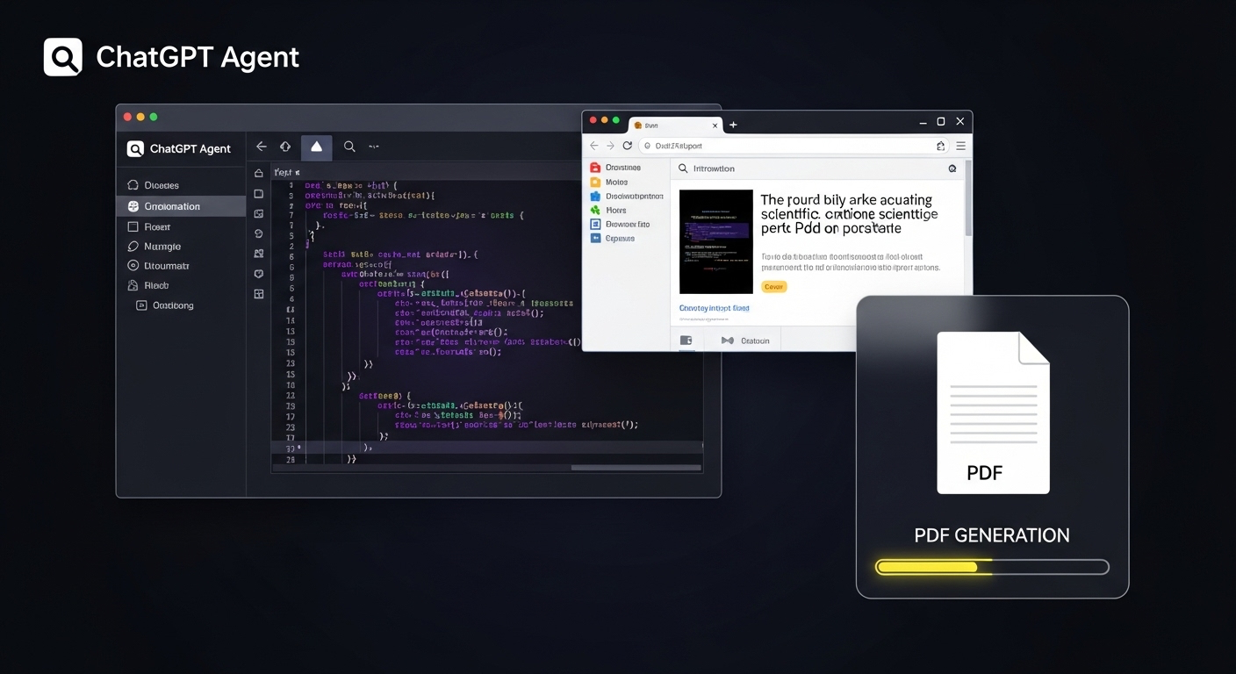Click the yellow PDF generation progress bar
The image size is (1236, 674).
click(992, 567)
